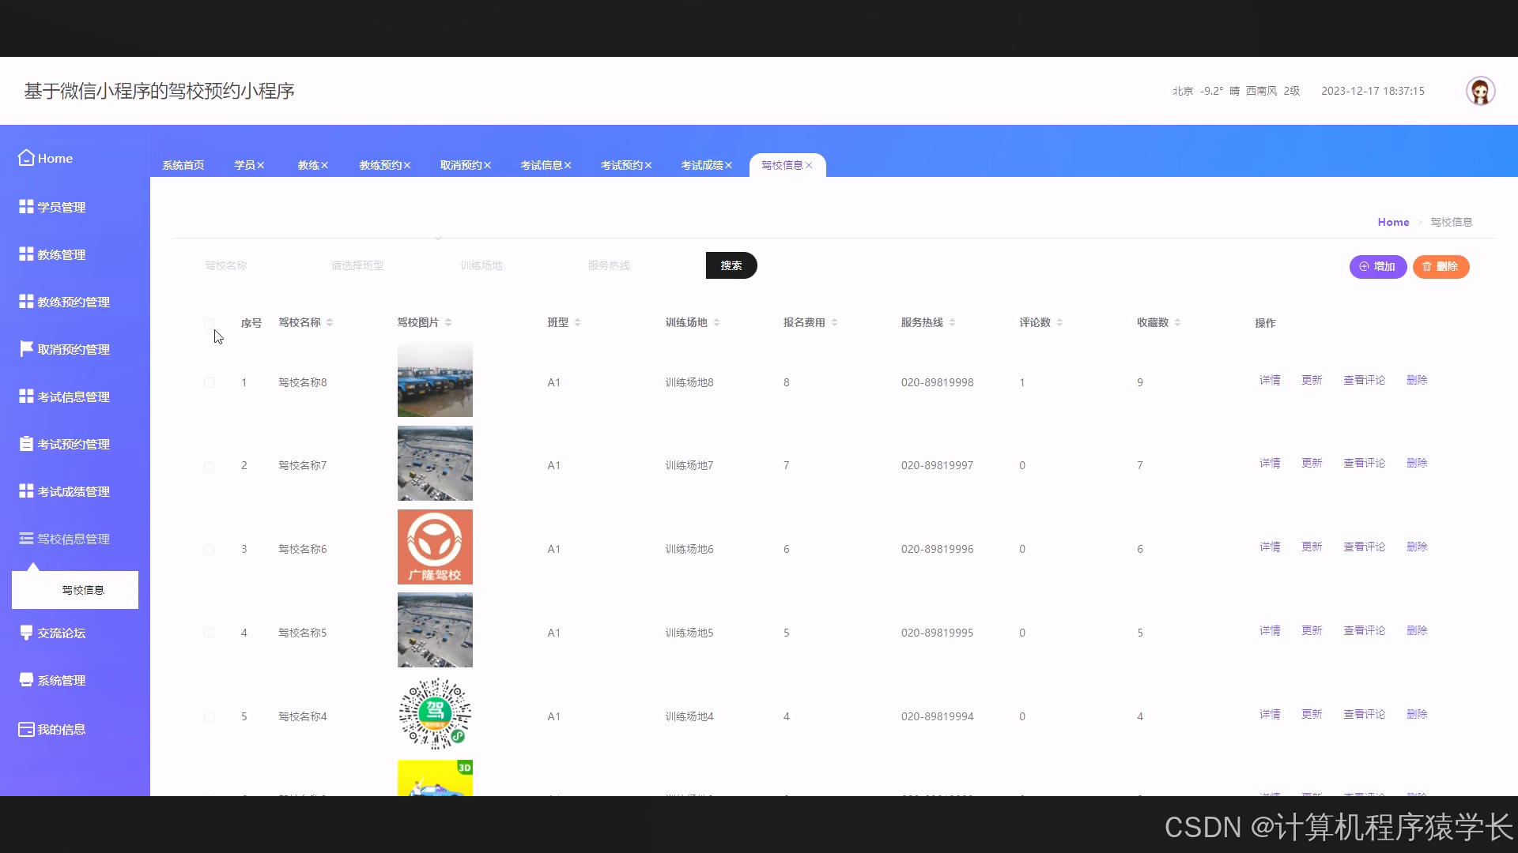Click the Home house icon in sidebar
The width and height of the screenshot is (1518, 853).
(x=26, y=158)
